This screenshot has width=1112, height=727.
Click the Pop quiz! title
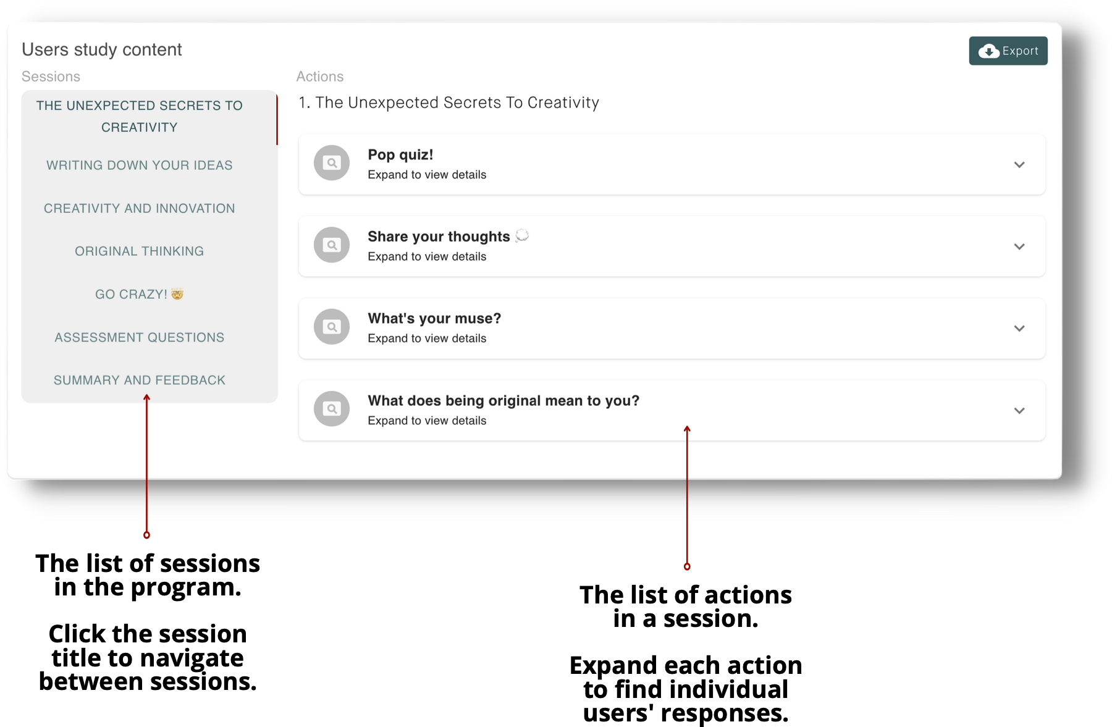pos(400,154)
